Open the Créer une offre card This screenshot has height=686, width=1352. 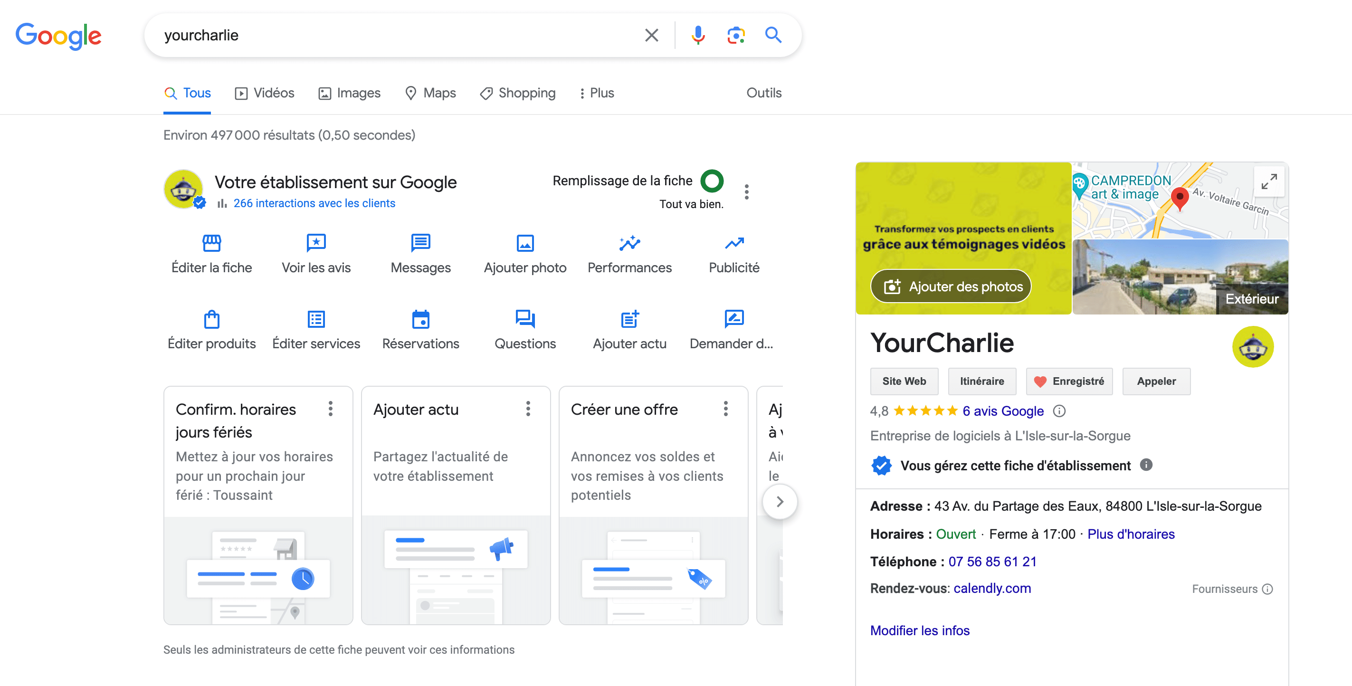pyautogui.click(x=653, y=505)
